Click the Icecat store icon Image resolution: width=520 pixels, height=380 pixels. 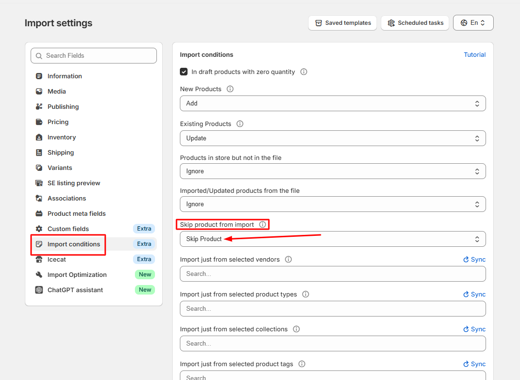(x=39, y=260)
